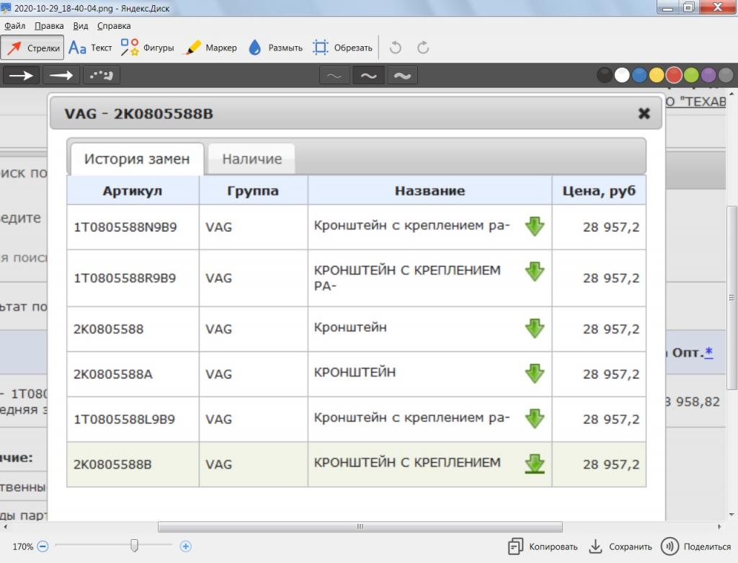Viewport: 738px width, 563px height.
Task: Click the Опт. asterisk link
Action: click(709, 352)
